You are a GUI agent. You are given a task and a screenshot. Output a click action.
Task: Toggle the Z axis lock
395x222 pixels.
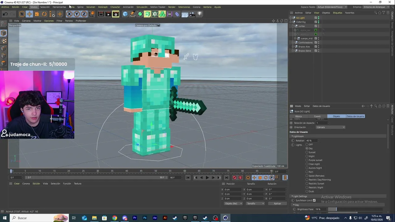click(x=84, y=14)
